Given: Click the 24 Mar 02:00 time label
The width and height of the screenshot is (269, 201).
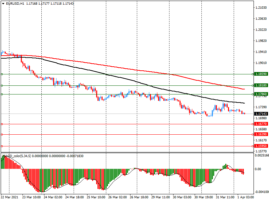Looking at the screenshot, I should pyautogui.click(x=53, y=197).
